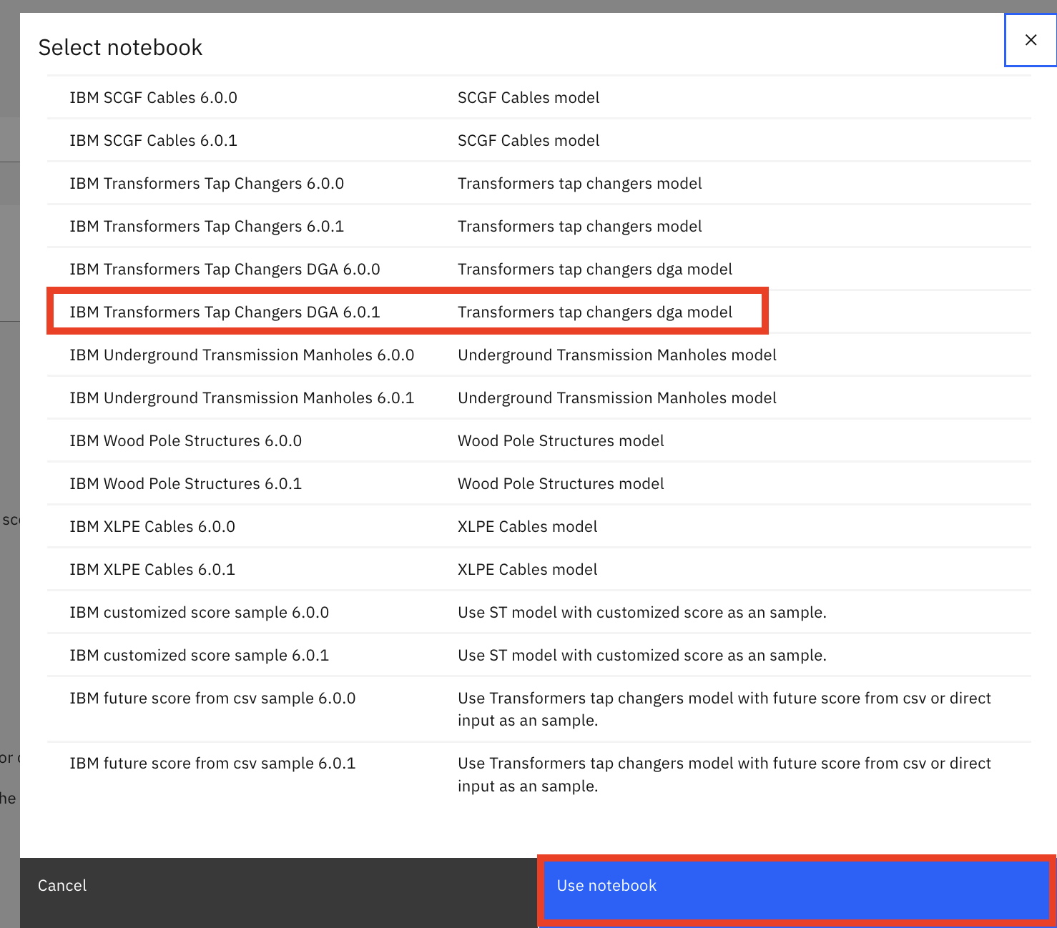The width and height of the screenshot is (1057, 928).
Task: Close the Select notebook dialog
Action: tap(1031, 40)
